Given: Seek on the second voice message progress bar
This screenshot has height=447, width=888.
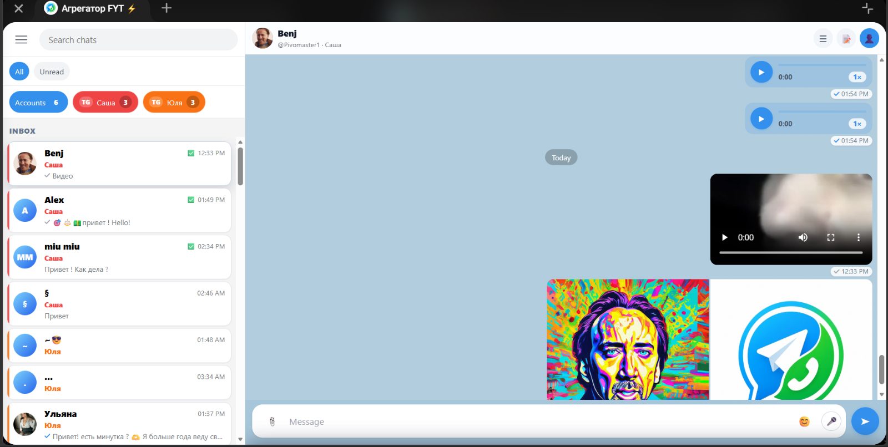Looking at the screenshot, I should [822, 111].
